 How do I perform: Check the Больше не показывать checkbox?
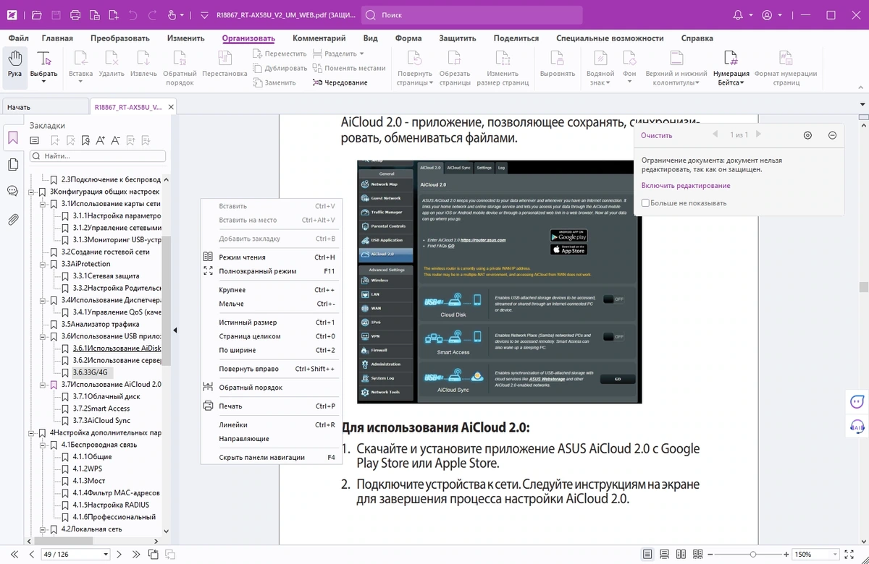[645, 203]
